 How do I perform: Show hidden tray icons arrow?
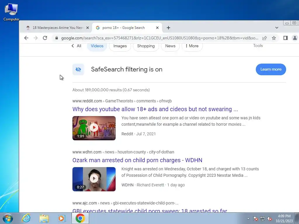tap(248, 218)
